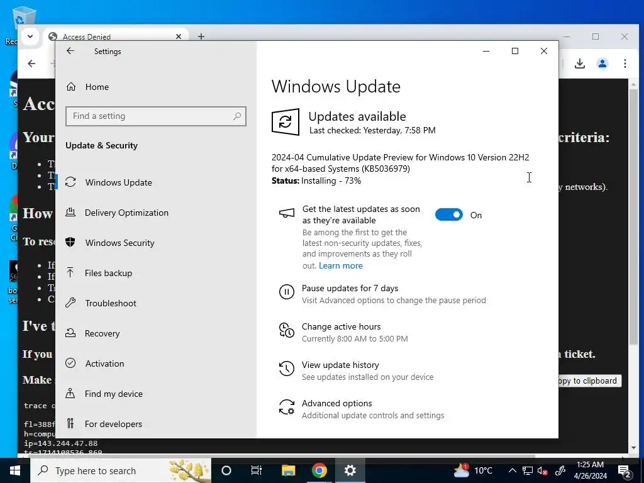This screenshot has height=483, width=644.
Task: Open Home in Settings sidebar
Action: coord(97,87)
